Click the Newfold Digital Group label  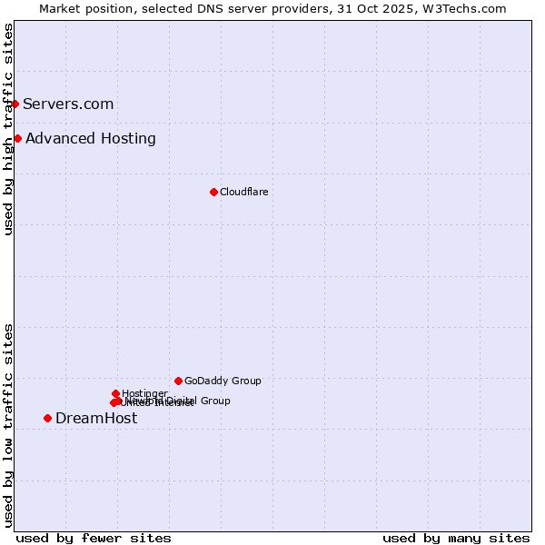point(195,400)
